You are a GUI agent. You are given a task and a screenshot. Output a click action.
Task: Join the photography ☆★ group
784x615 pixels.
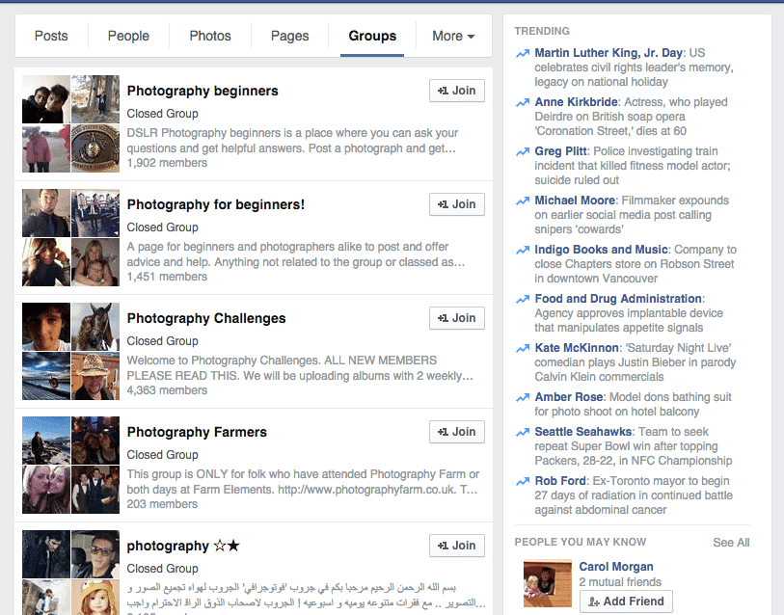pos(456,546)
